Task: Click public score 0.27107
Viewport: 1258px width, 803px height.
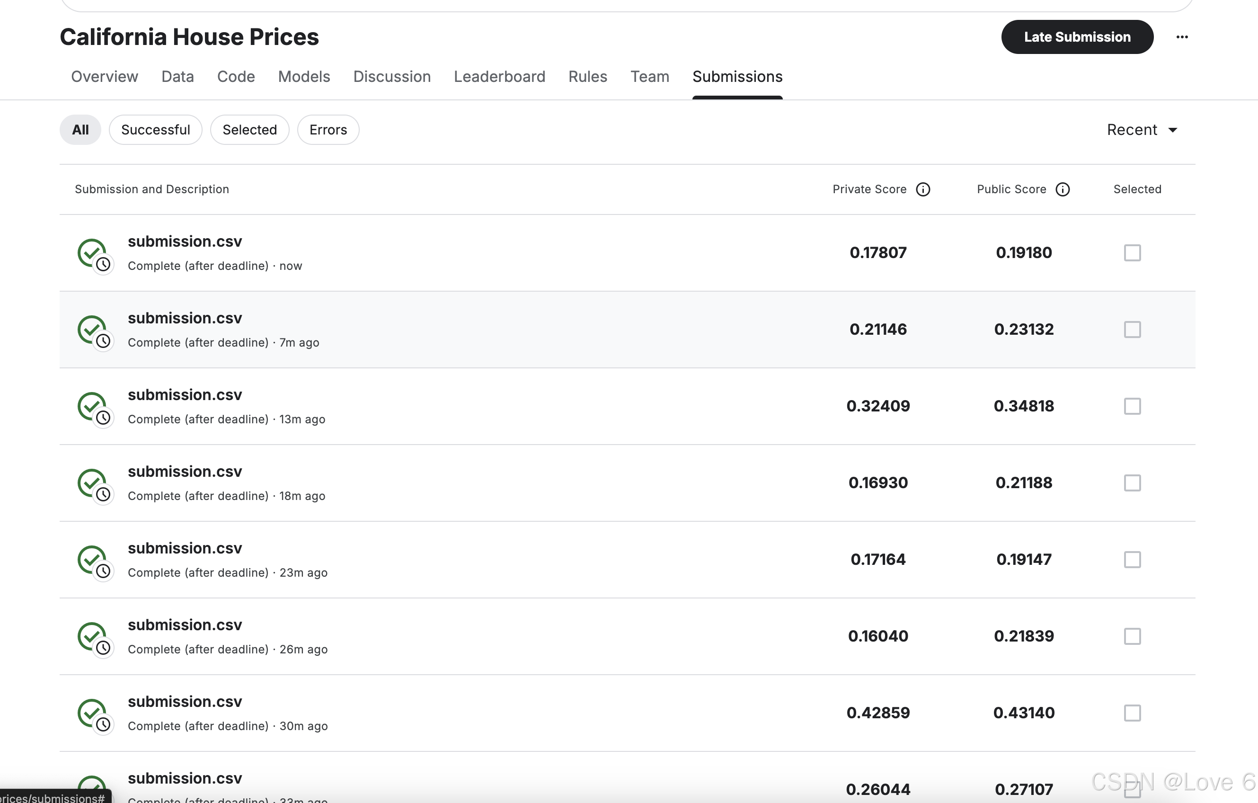Action: tap(1024, 789)
